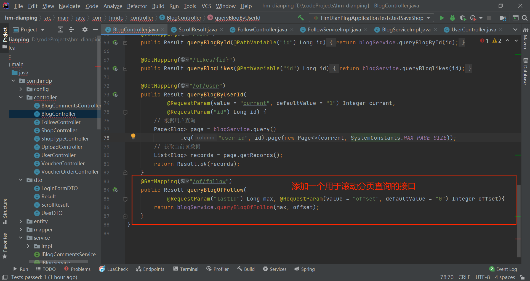Click the profiler run icon in toolbar
The image size is (530, 281).
[x=473, y=18]
